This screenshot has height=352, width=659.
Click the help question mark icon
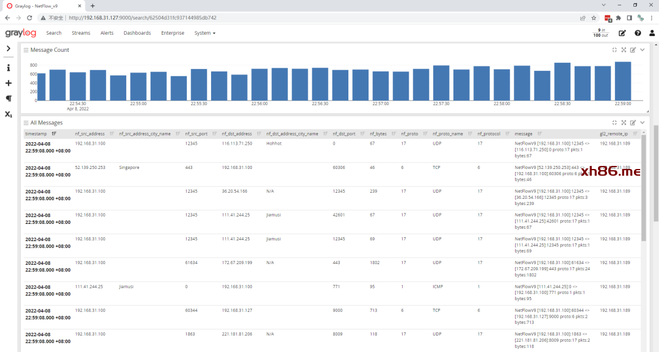tap(638, 33)
